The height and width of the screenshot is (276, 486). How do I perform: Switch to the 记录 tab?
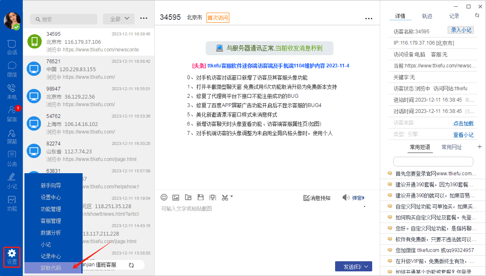[454, 16]
